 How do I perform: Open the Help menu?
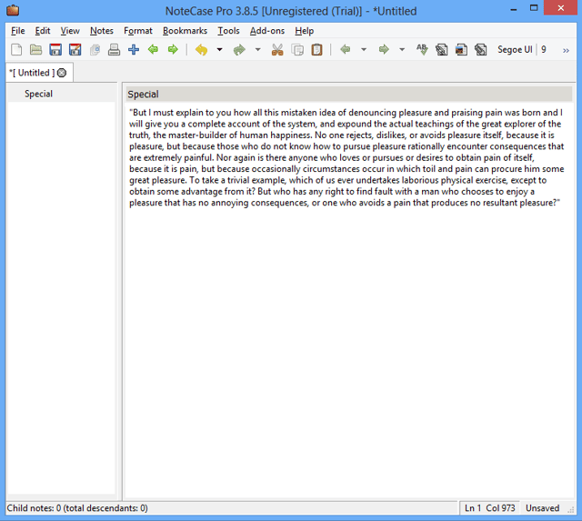click(x=305, y=31)
